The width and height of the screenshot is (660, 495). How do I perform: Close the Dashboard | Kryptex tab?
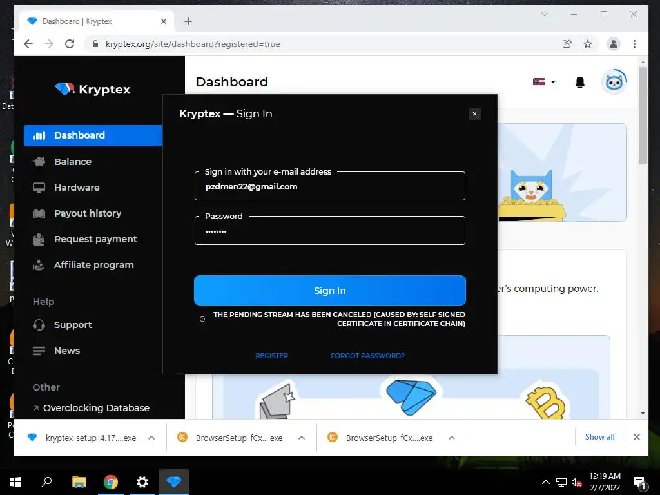click(x=164, y=21)
